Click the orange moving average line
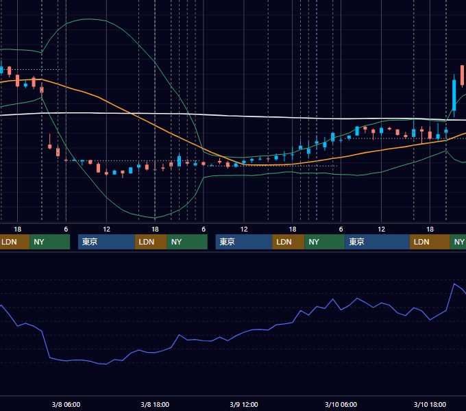The image size is (466, 411). pos(155,125)
